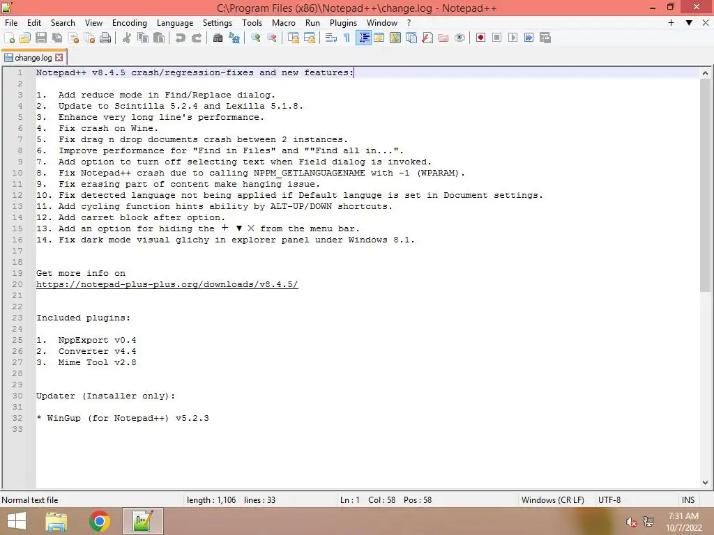The image size is (714, 535).
Task: Click the Close document toolbar icon
Action: [73, 38]
